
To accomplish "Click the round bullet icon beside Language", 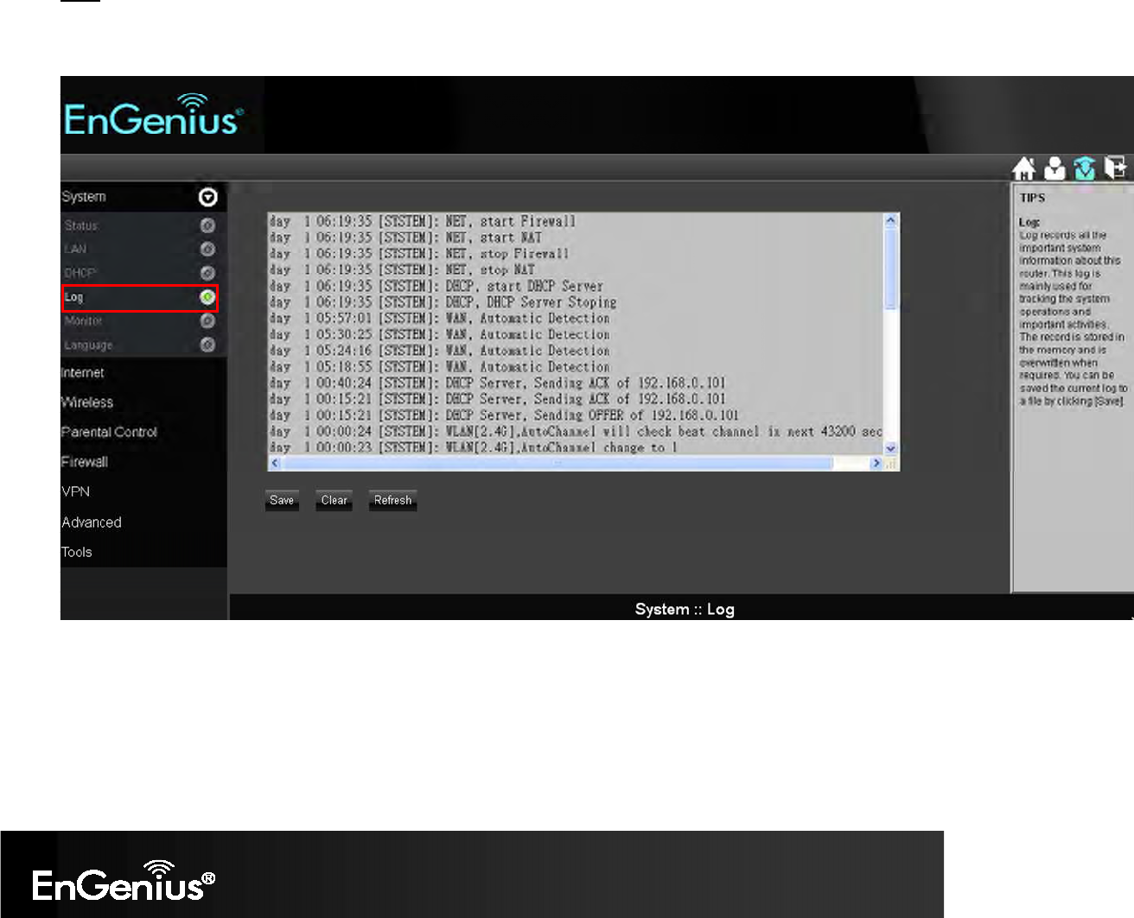I will pyautogui.click(x=207, y=345).
